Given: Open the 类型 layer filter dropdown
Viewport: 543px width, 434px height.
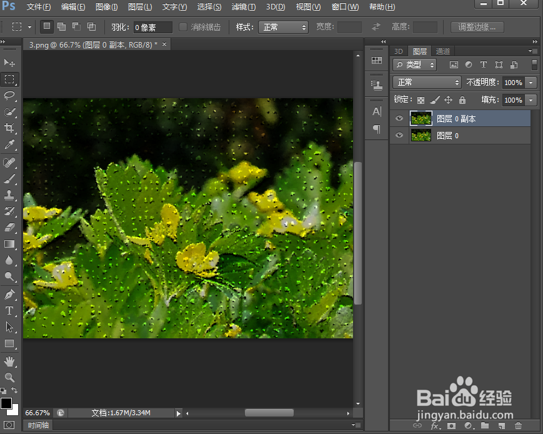Looking at the screenshot, I should (x=414, y=65).
